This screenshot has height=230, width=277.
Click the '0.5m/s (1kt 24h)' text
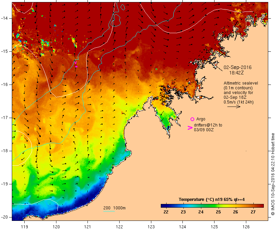point(238,102)
